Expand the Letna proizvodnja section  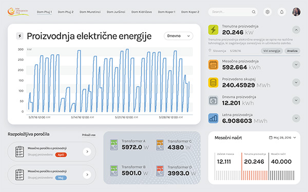pos(296,118)
